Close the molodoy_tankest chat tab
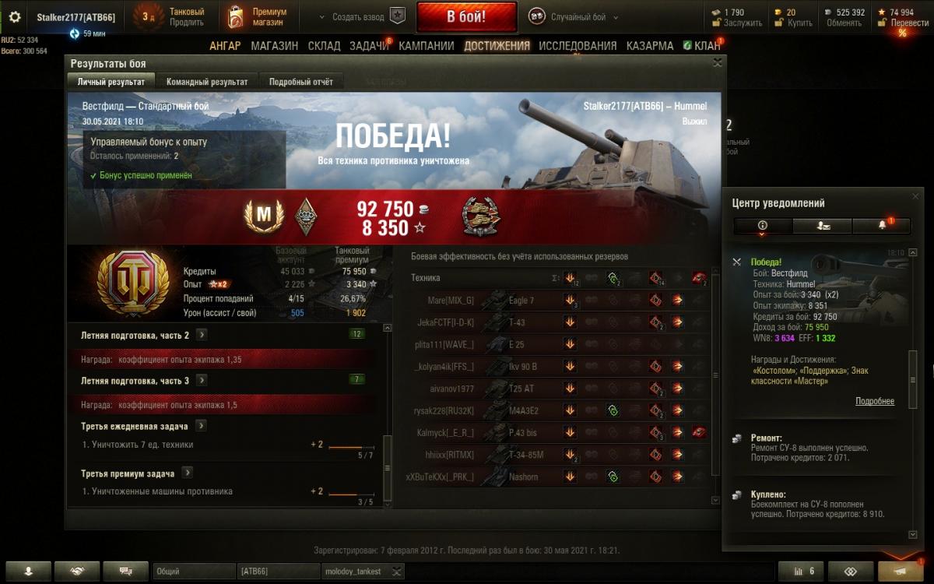The height and width of the screenshot is (584, 934). (x=397, y=572)
